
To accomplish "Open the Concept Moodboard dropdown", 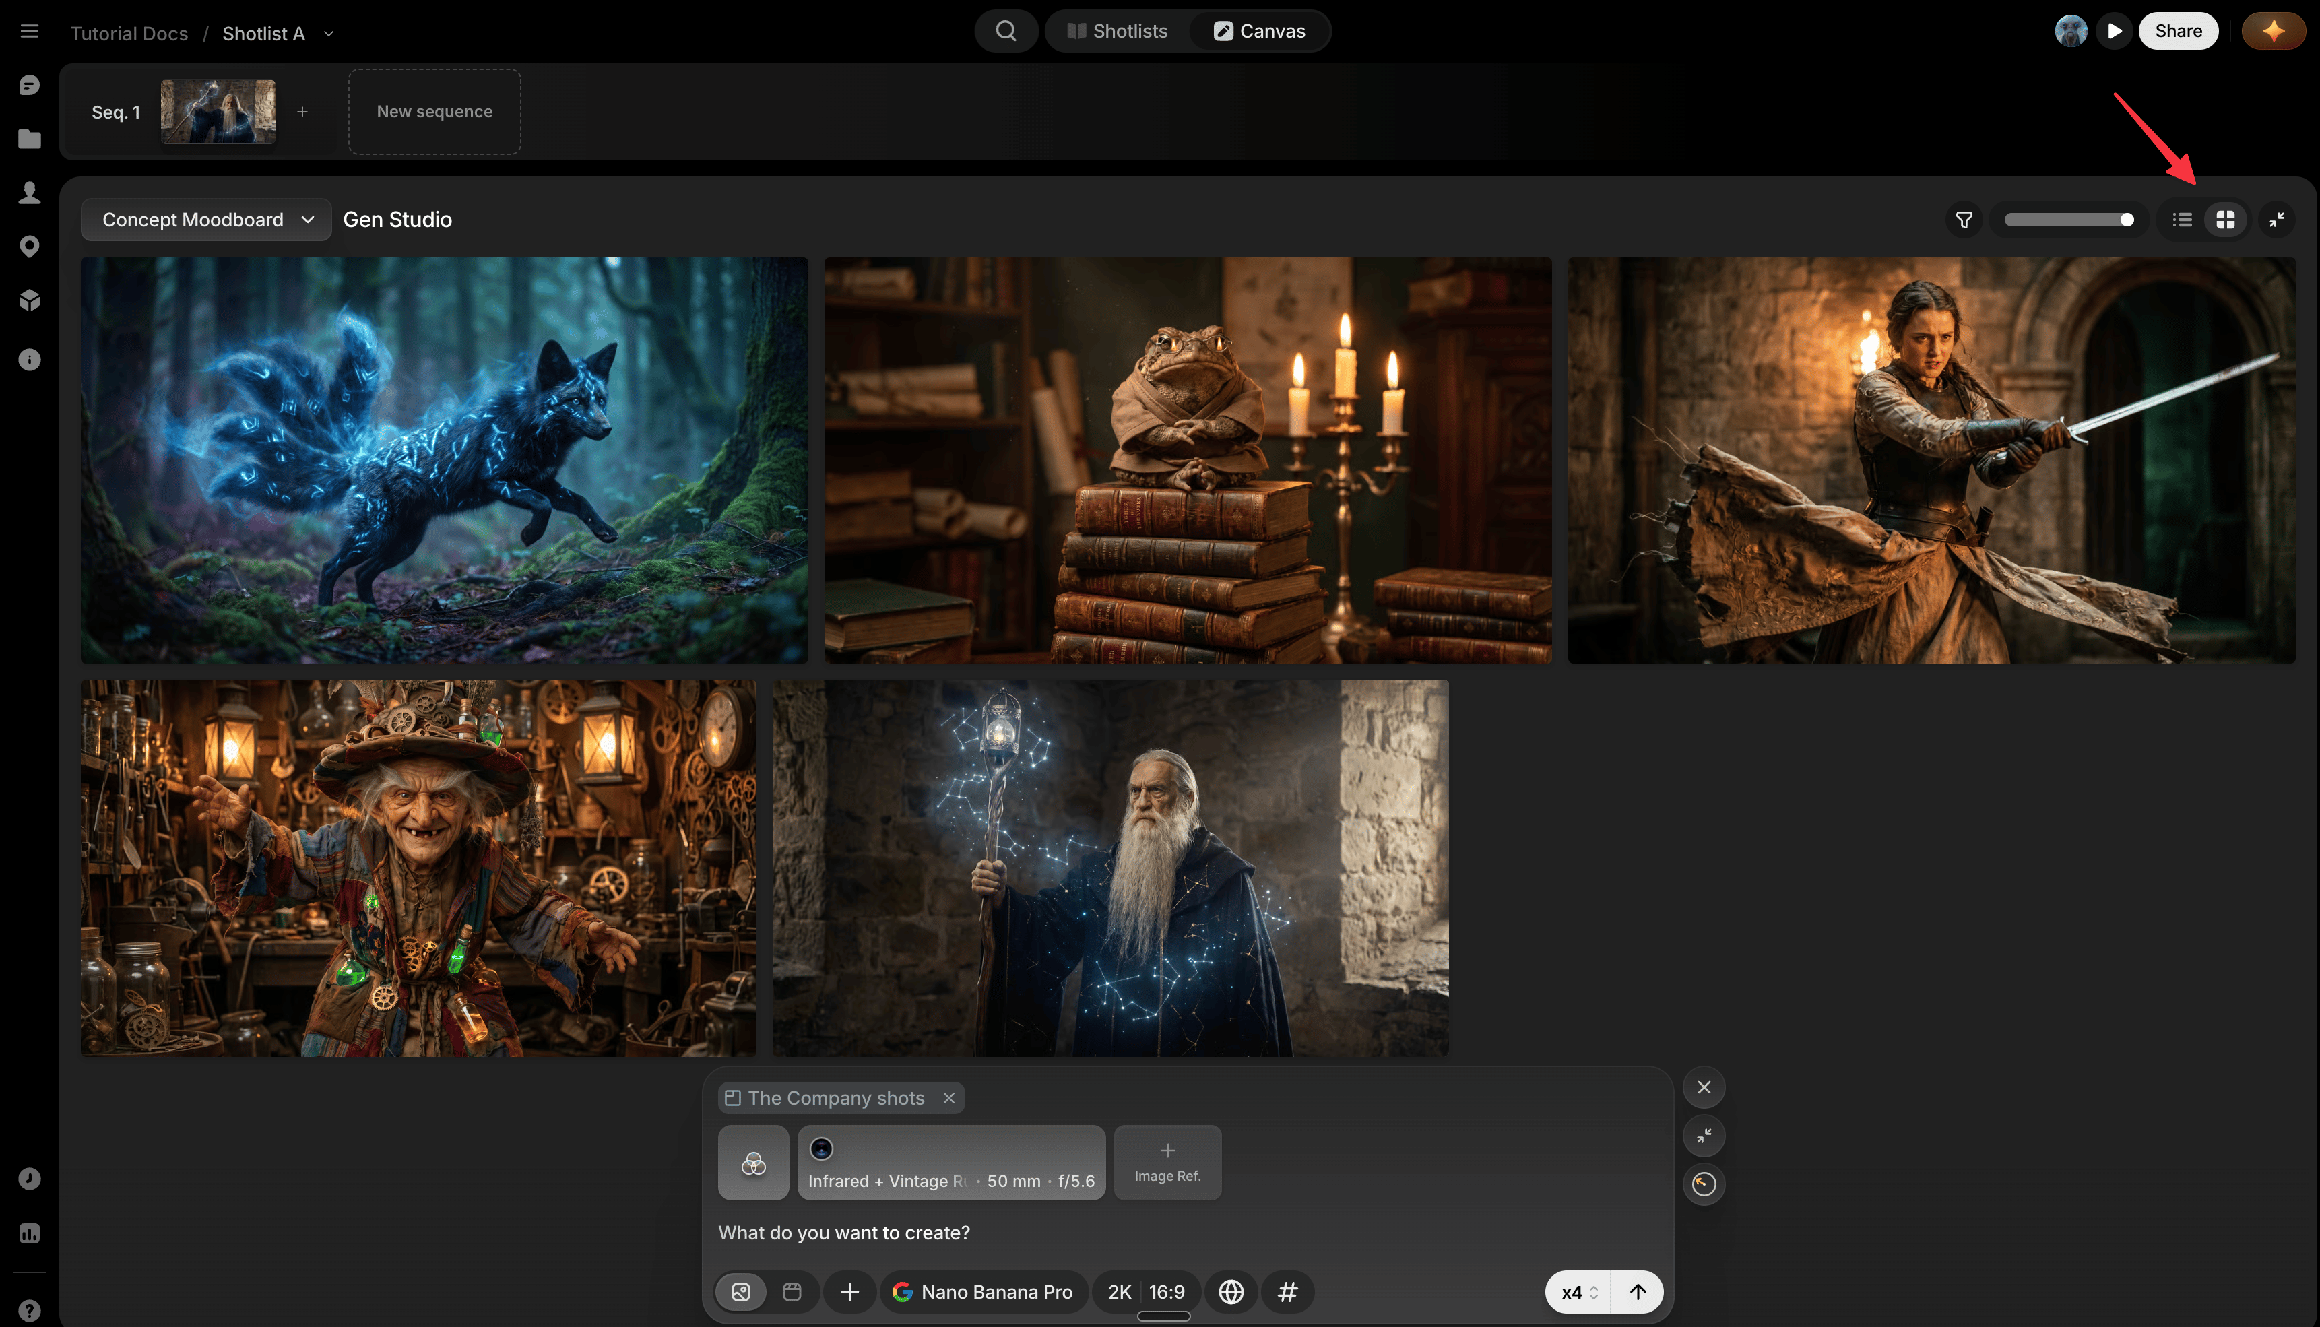I will (206, 220).
